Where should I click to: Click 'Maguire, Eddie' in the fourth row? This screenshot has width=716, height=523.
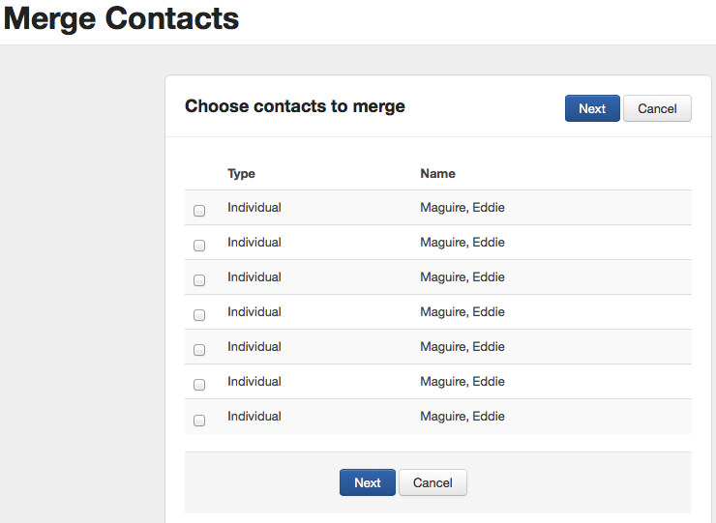(x=462, y=312)
